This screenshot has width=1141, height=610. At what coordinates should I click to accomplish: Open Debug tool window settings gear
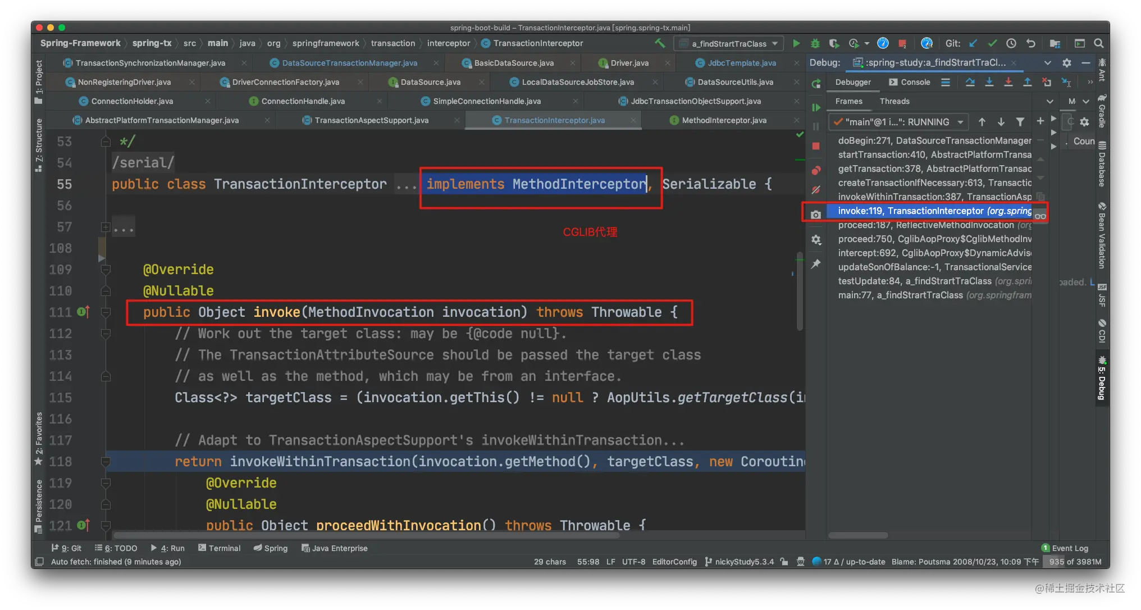1066,63
